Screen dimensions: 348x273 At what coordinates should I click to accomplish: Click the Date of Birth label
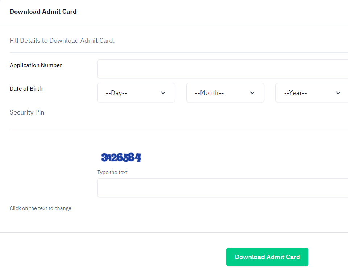coord(26,88)
